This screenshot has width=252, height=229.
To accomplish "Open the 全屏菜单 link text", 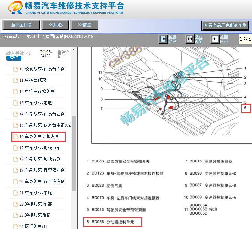I will pos(172,39).
